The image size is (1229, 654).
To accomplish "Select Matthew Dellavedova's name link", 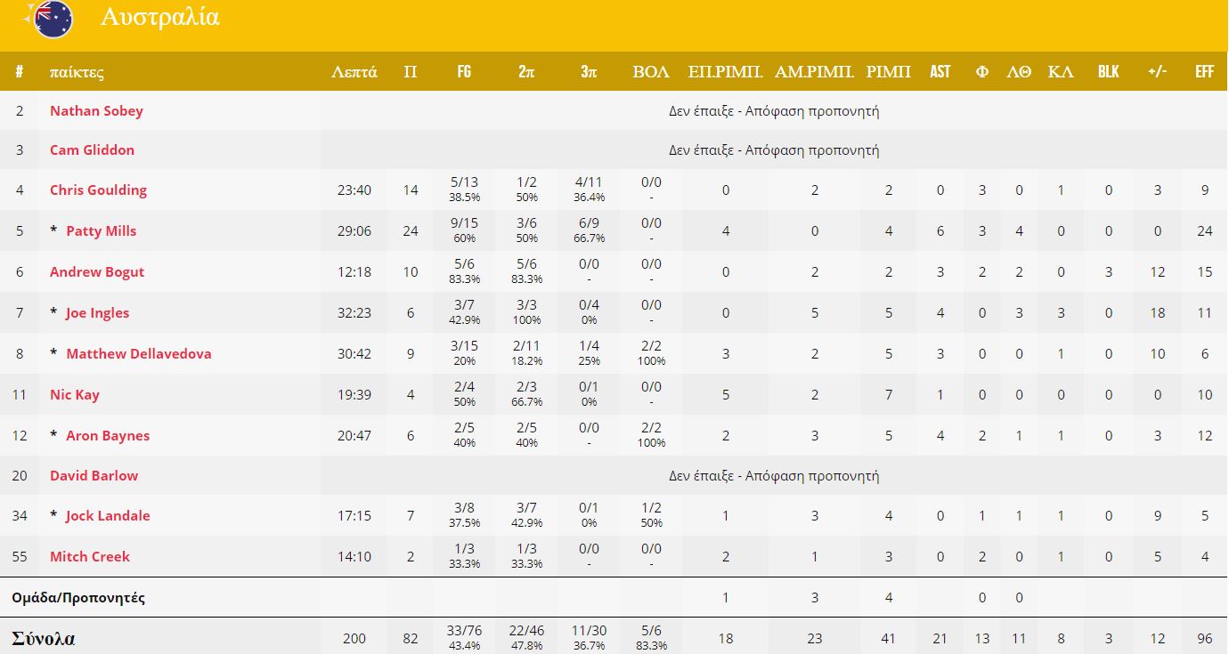I will point(139,354).
